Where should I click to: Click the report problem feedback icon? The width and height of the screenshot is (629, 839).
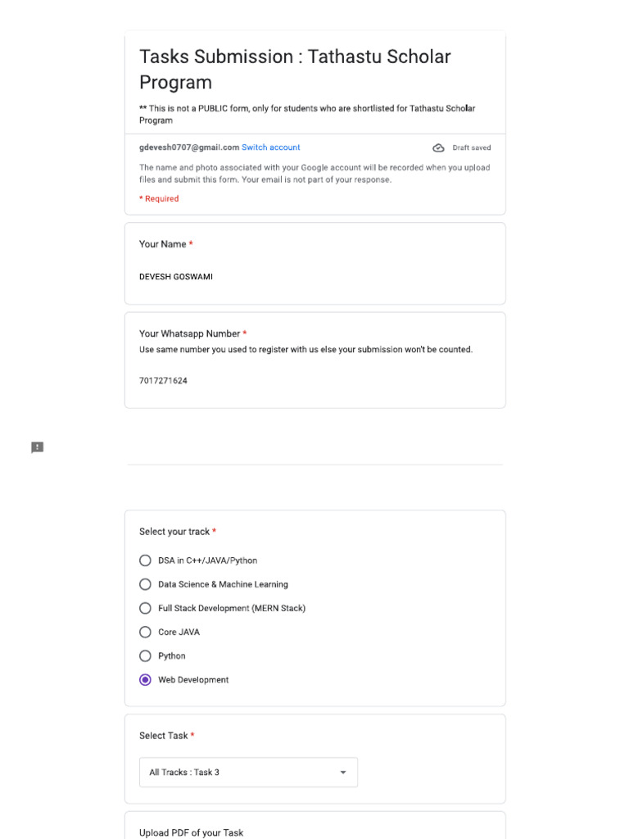point(38,447)
